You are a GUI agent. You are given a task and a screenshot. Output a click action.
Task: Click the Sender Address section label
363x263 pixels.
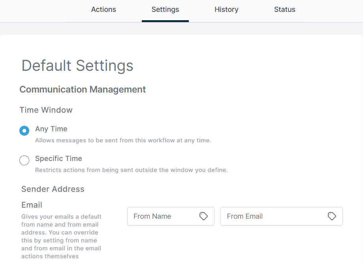pos(53,189)
